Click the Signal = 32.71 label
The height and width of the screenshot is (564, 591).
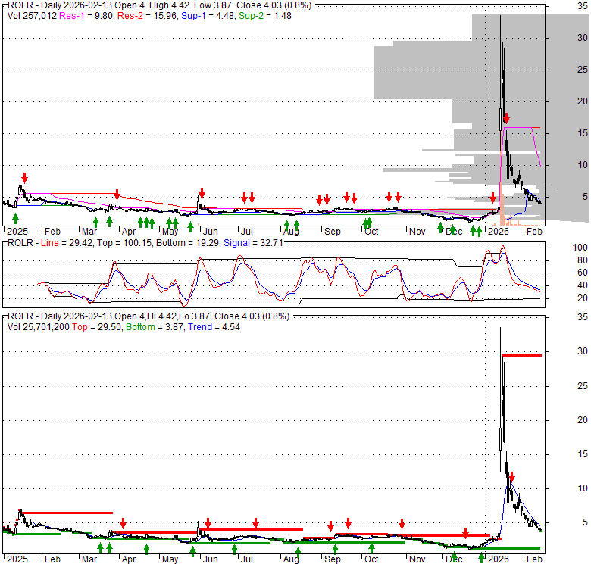(x=253, y=243)
